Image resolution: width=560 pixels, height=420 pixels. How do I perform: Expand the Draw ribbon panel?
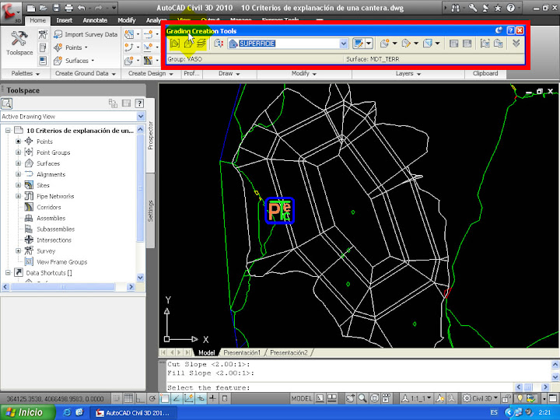[x=229, y=73]
